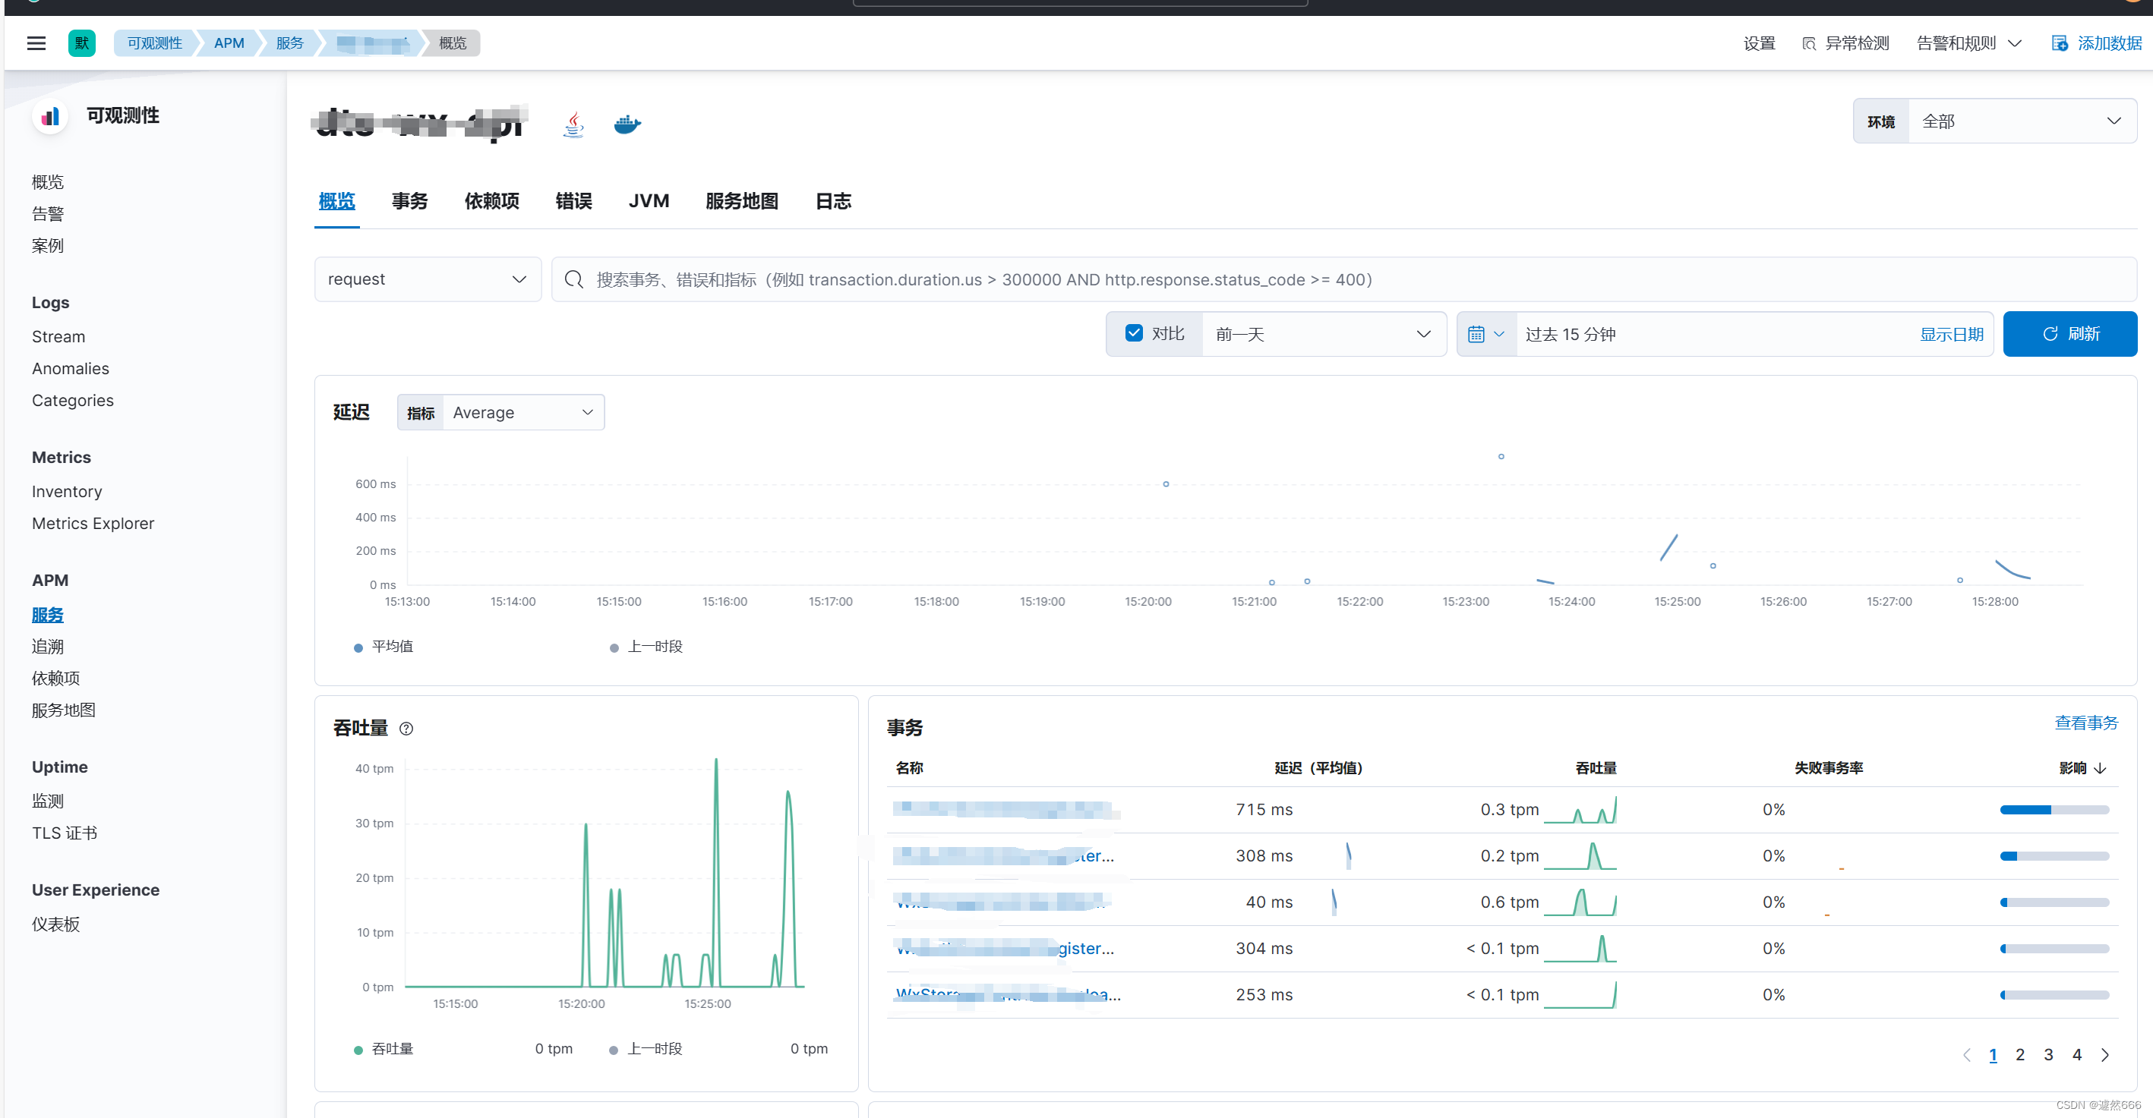This screenshot has width=2153, height=1118.
Task: Switch to the JVM tab
Action: click(649, 200)
